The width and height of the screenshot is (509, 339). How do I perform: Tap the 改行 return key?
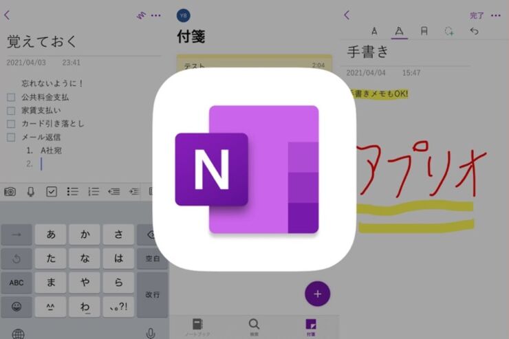click(153, 294)
